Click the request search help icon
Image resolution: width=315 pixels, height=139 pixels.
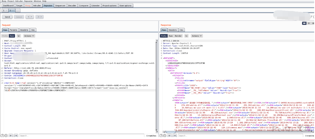(x=2, y=136)
